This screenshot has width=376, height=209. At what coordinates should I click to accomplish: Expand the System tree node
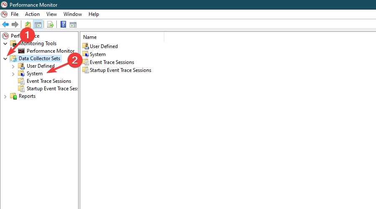pos(13,74)
